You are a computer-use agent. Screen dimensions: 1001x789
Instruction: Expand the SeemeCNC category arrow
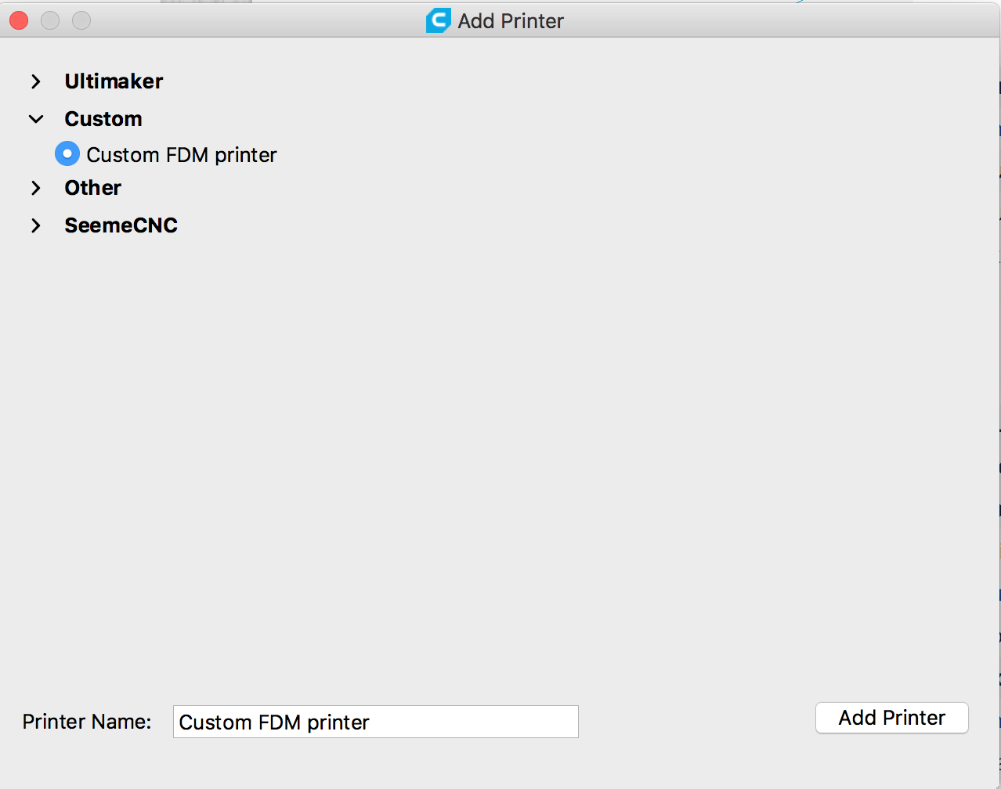(x=36, y=225)
